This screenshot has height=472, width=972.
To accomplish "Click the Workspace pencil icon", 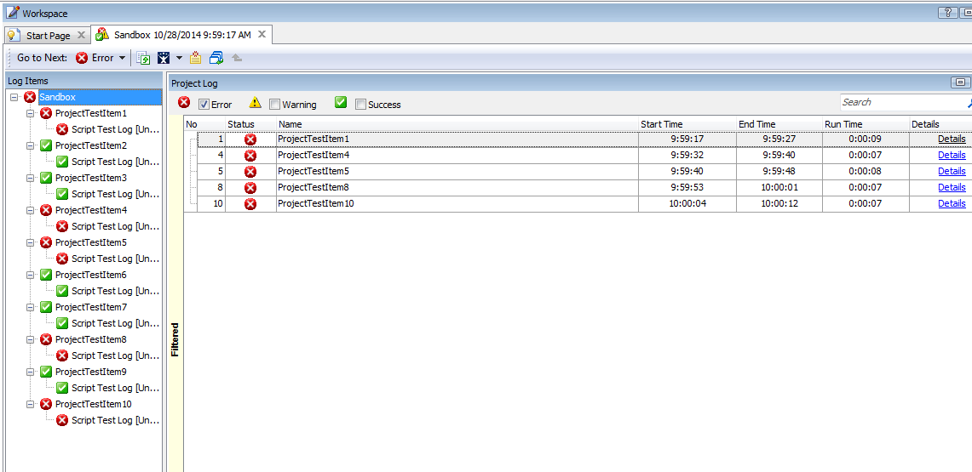I will 13,13.
